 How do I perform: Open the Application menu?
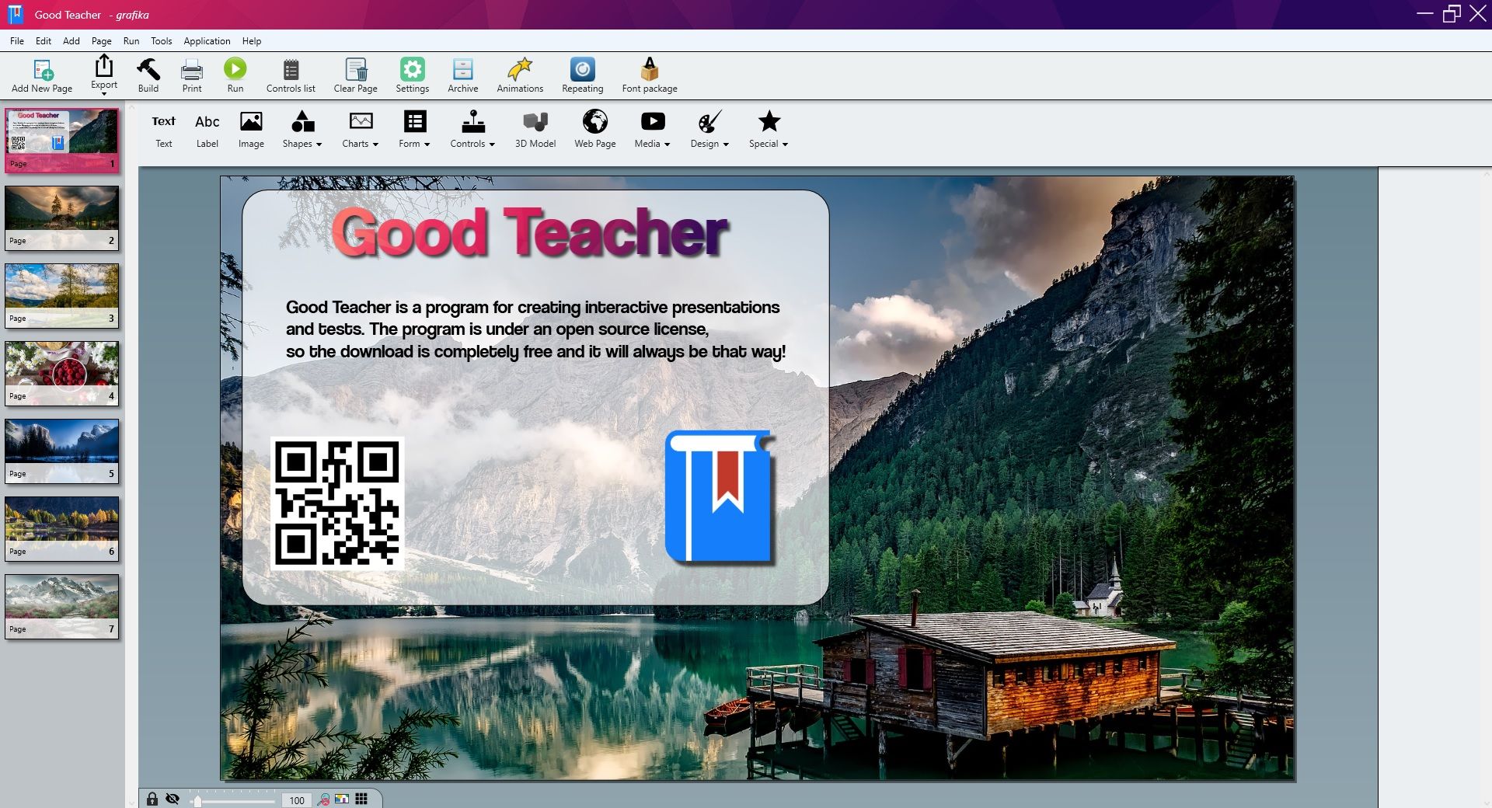pos(207,41)
